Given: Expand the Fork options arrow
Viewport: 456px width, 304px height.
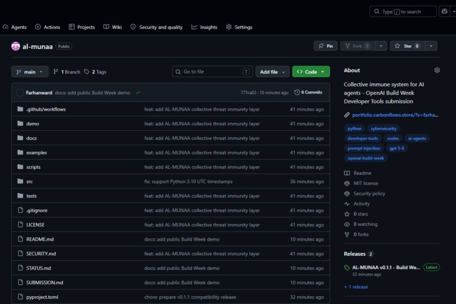Looking at the screenshot, I should [x=381, y=46].
